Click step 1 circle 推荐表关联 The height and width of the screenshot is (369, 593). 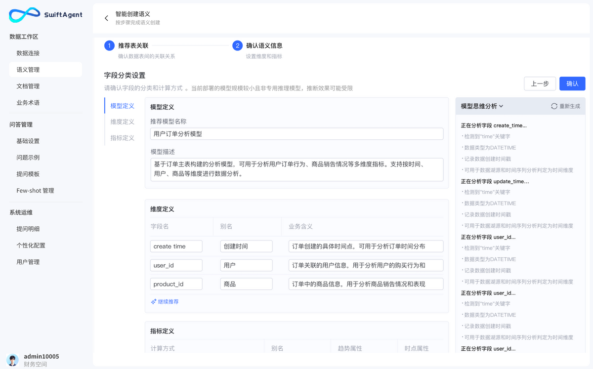pos(109,46)
